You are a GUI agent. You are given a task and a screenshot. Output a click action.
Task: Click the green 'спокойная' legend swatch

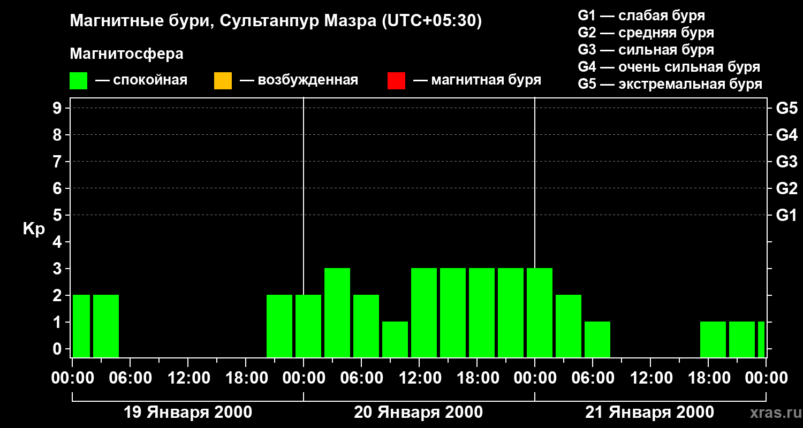point(79,81)
